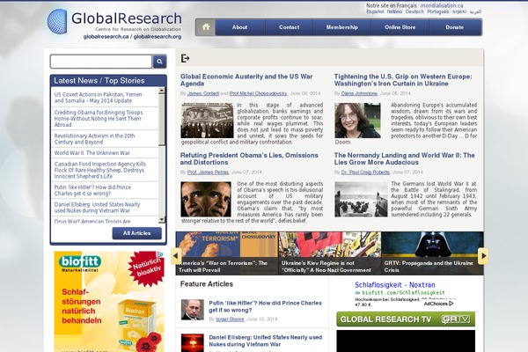Click author Dr. Paul Craig Roberts

tap(365, 172)
